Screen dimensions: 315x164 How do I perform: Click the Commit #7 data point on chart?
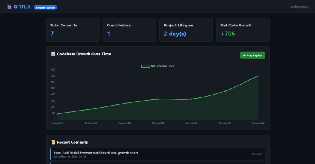coord(258,76)
